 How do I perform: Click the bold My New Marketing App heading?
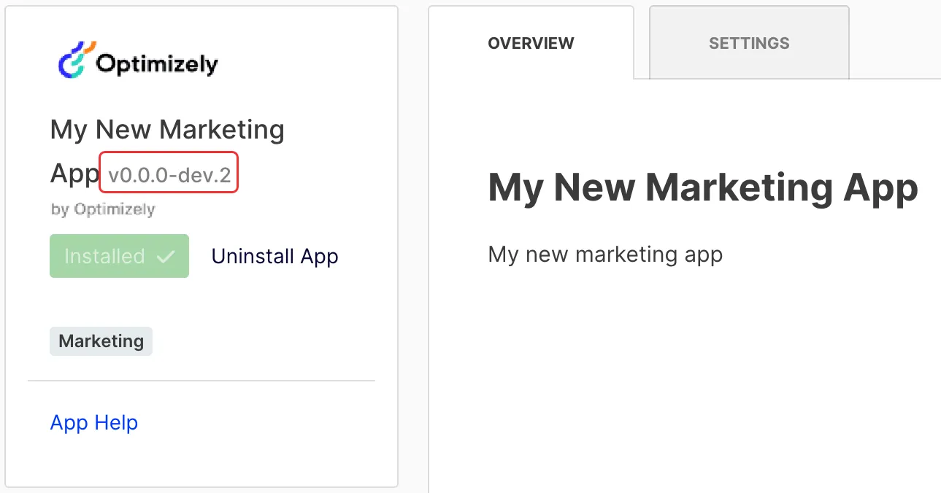coord(703,188)
